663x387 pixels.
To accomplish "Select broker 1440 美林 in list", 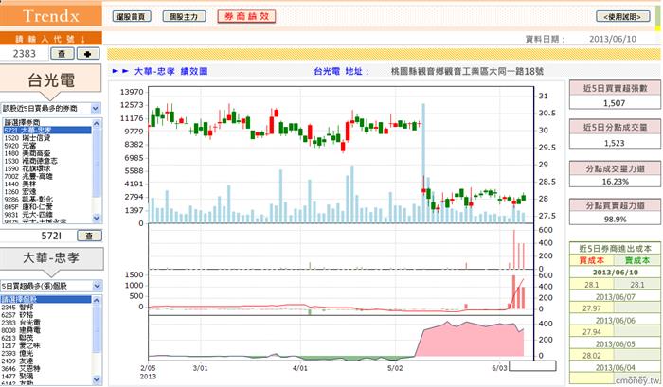I will point(47,184).
